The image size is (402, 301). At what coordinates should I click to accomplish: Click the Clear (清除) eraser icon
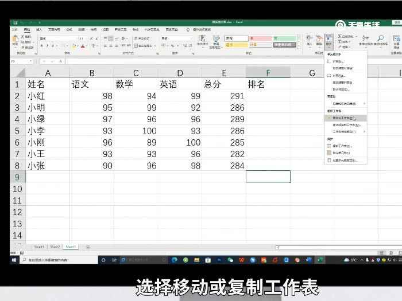339,47
